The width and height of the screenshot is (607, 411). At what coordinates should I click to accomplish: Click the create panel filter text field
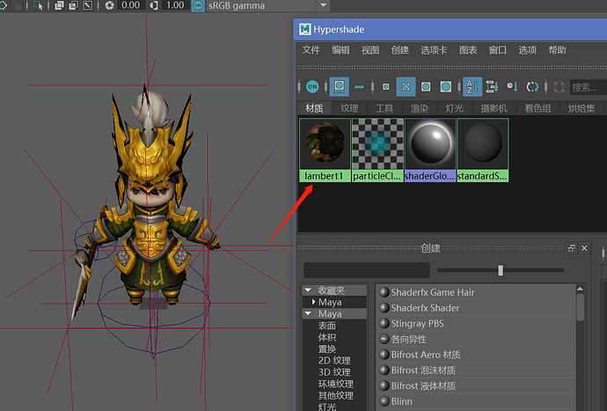(x=367, y=270)
